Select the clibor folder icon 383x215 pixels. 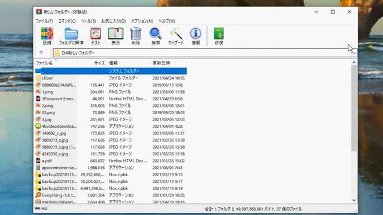pyautogui.click(x=38, y=78)
